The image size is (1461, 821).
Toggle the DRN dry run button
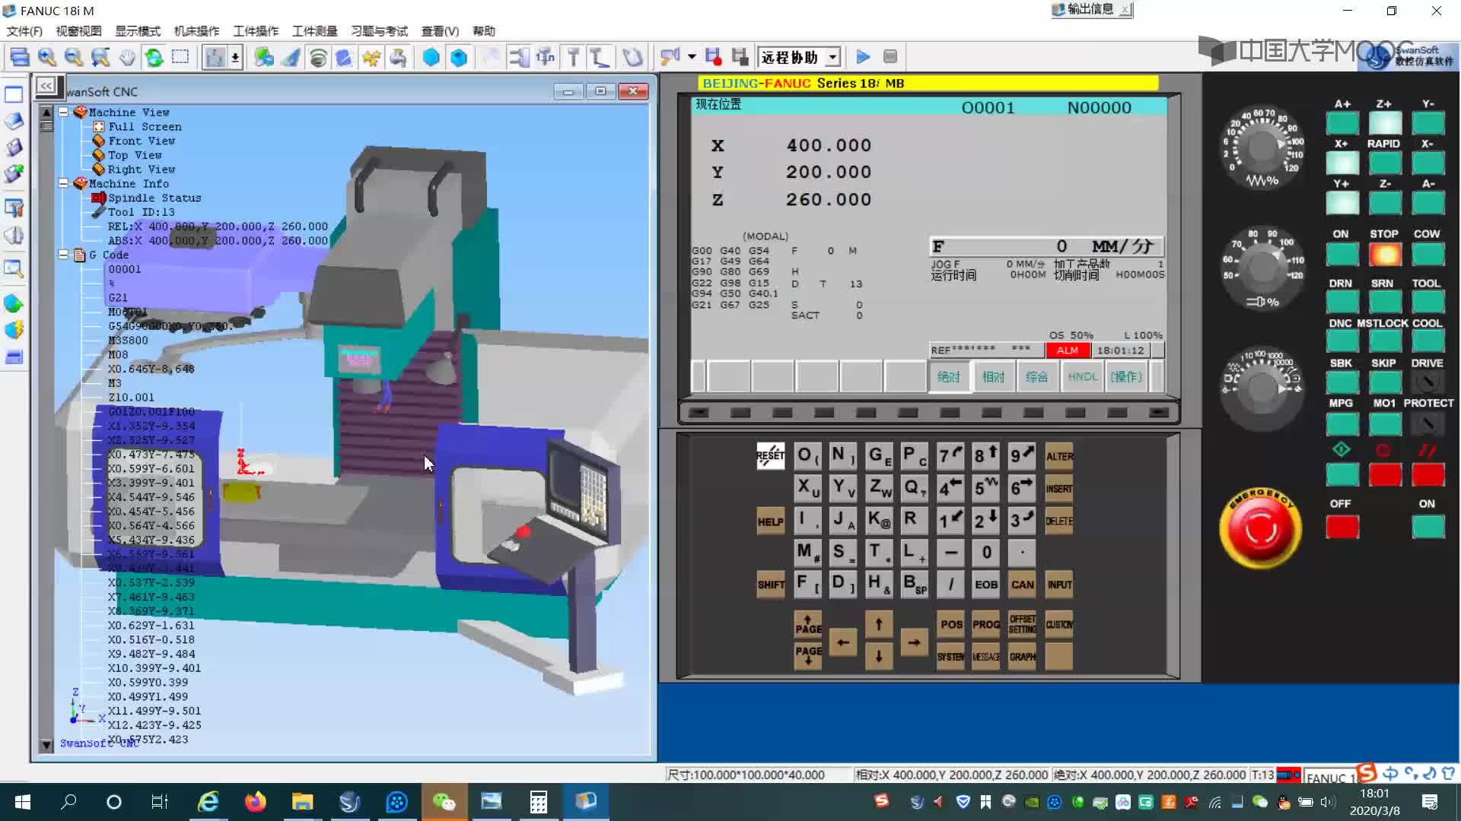coord(1342,303)
